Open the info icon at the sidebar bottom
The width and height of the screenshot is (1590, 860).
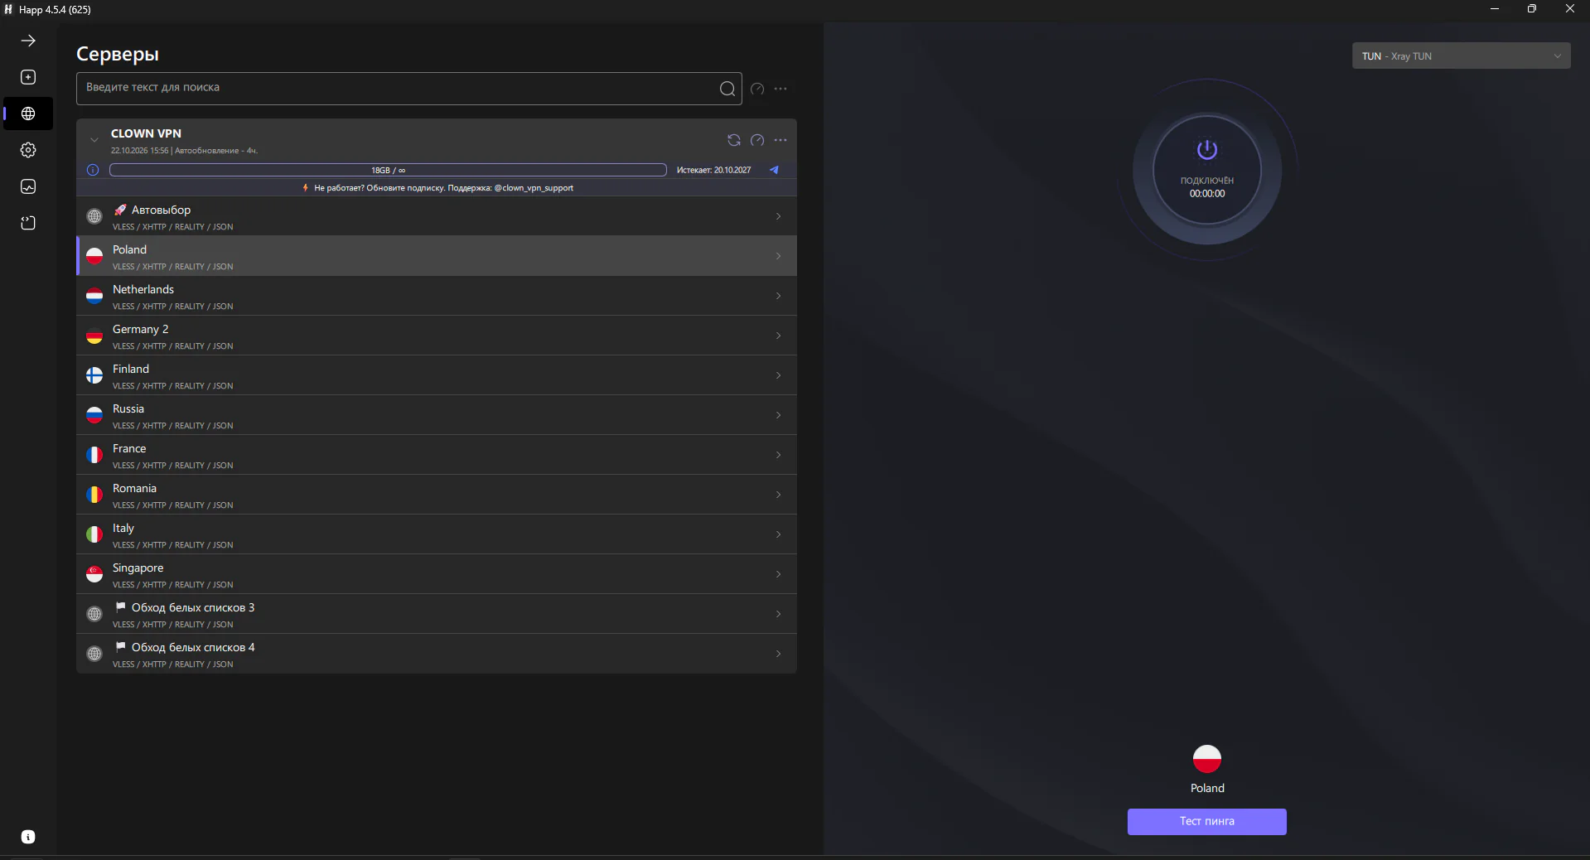pyautogui.click(x=28, y=837)
